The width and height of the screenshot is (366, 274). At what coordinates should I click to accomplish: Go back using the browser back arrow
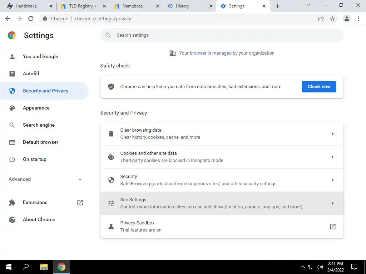8,19
